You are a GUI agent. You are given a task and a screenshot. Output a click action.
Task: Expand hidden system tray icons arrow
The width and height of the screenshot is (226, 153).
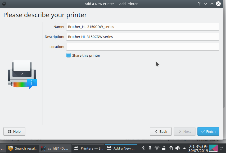184,148
